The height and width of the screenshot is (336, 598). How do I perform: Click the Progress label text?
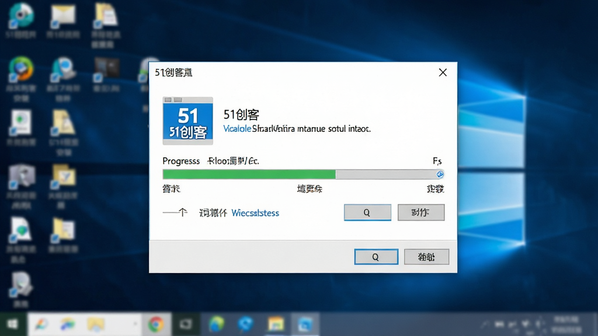click(181, 161)
